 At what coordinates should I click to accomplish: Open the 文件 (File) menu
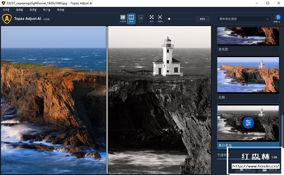tap(6, 10)
